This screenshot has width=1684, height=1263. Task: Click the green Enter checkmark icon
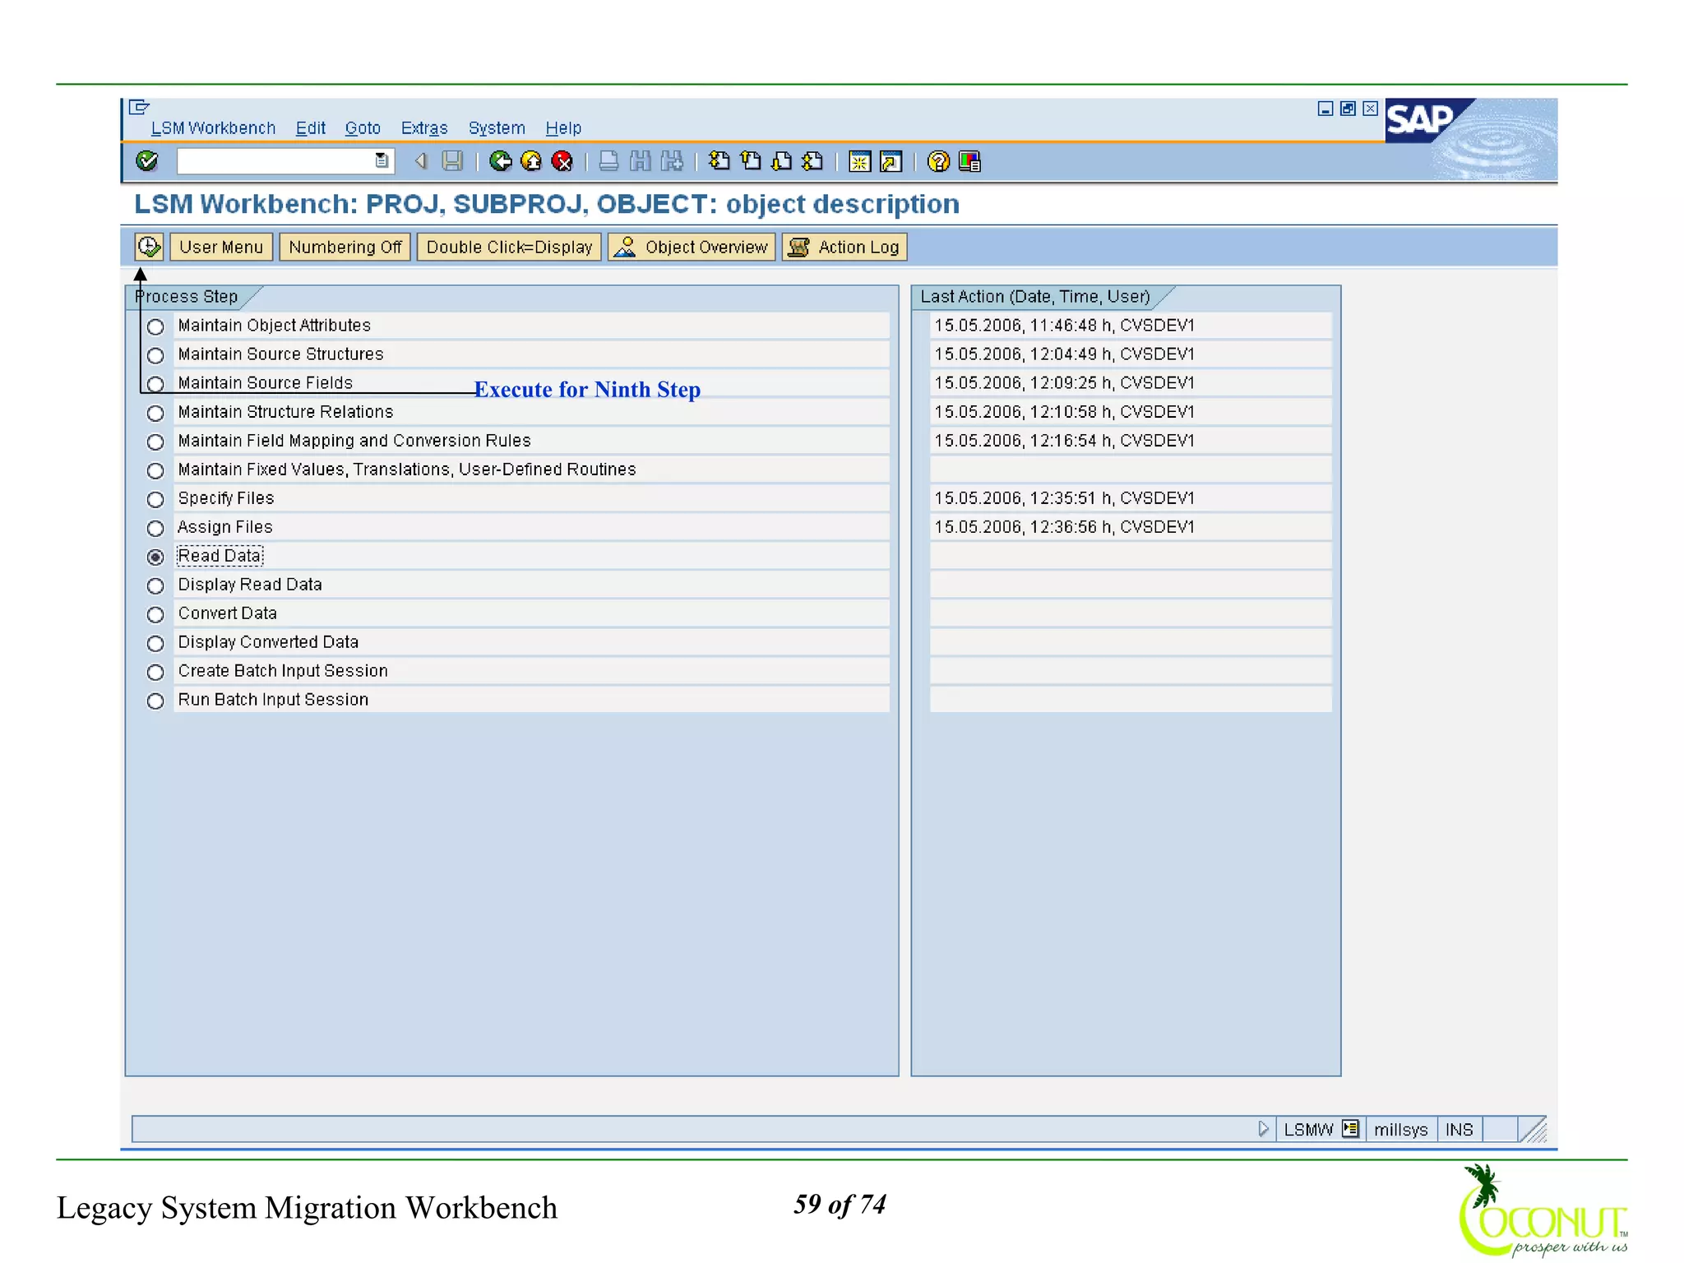click(147, 161)
